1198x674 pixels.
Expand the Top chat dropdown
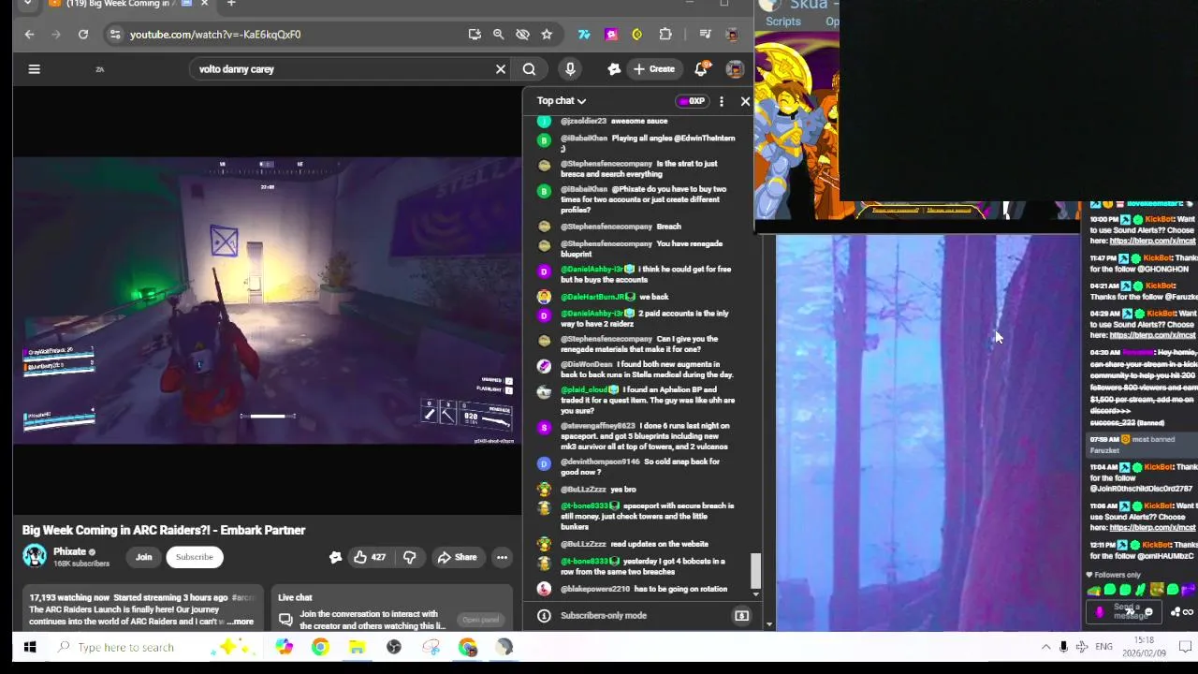(x=562, y=101)
